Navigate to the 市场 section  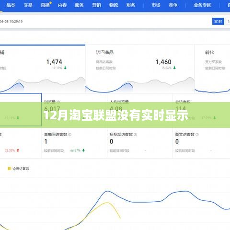pos(156,5)
